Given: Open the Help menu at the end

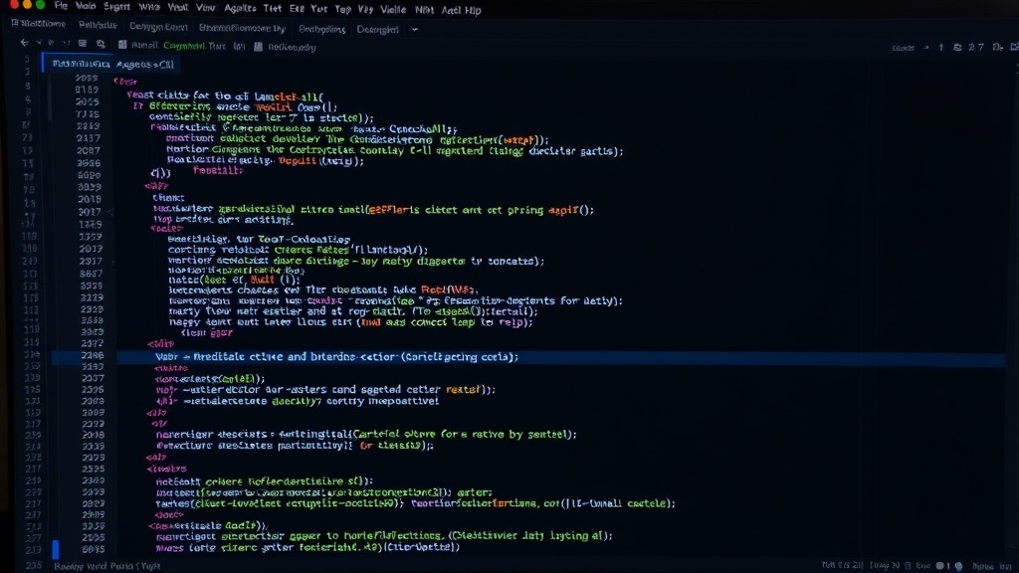Looking at the screenshot, I should click(x=472, y=10).
